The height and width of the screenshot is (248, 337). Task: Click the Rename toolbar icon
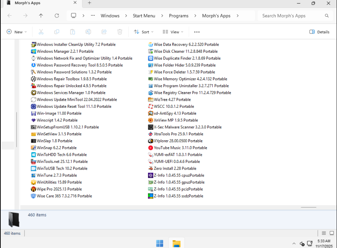[88, 32]
